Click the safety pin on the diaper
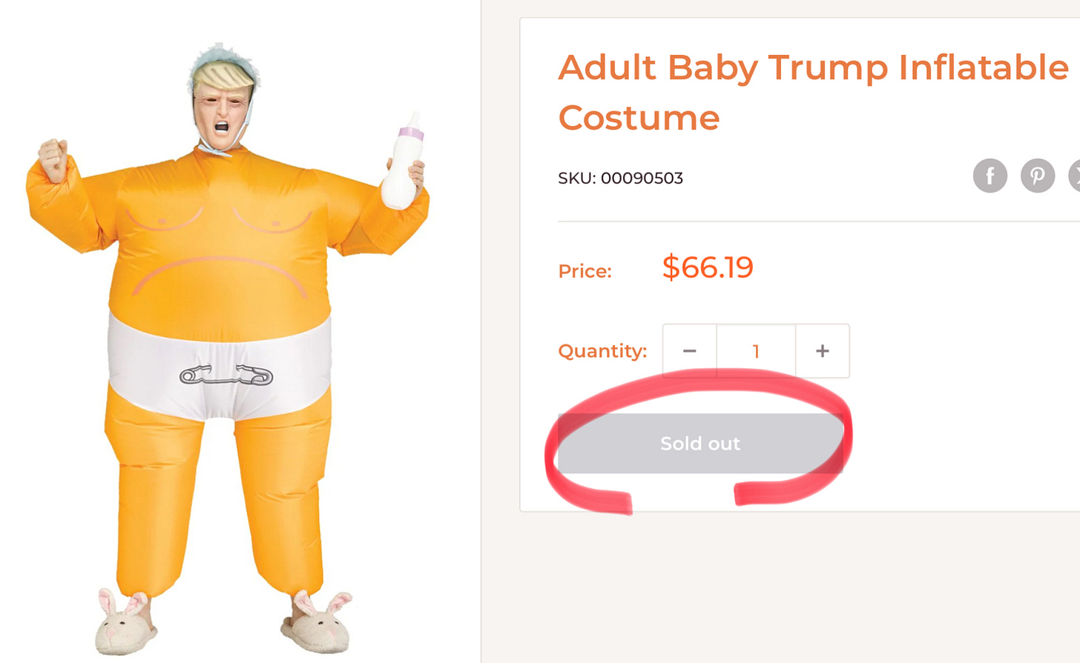Image resolution: width=1080 pixels, height=663 pixels. 226,376
